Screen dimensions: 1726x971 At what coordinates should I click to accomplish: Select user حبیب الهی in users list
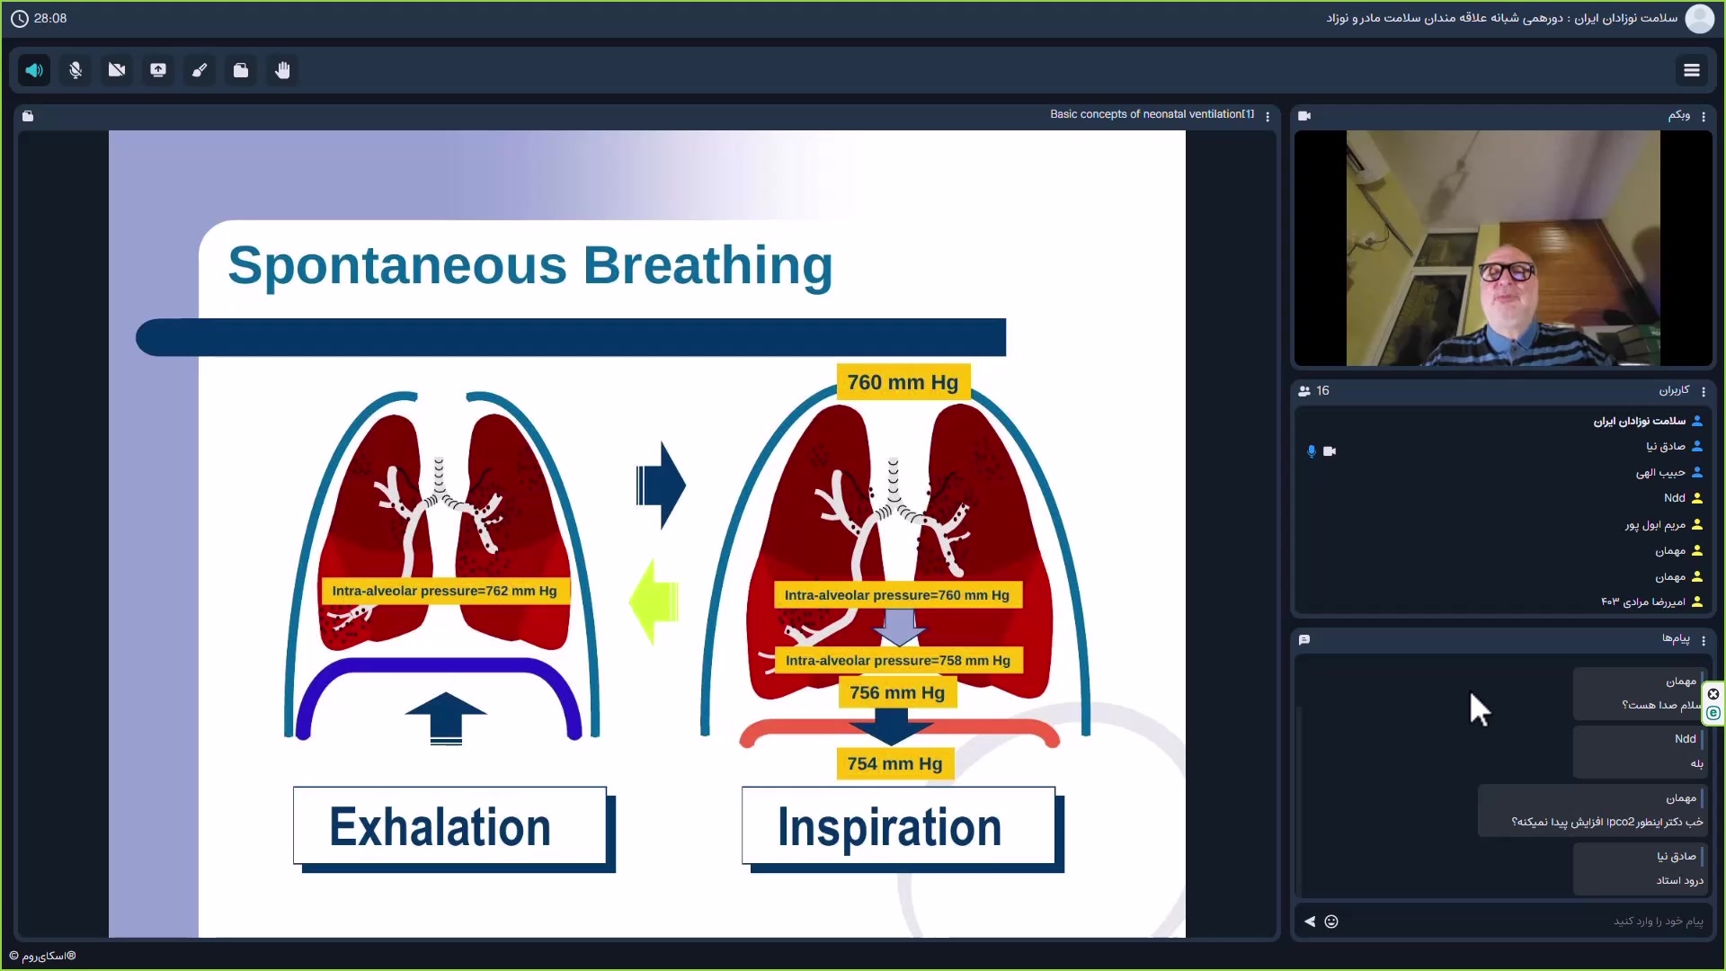1660,473
